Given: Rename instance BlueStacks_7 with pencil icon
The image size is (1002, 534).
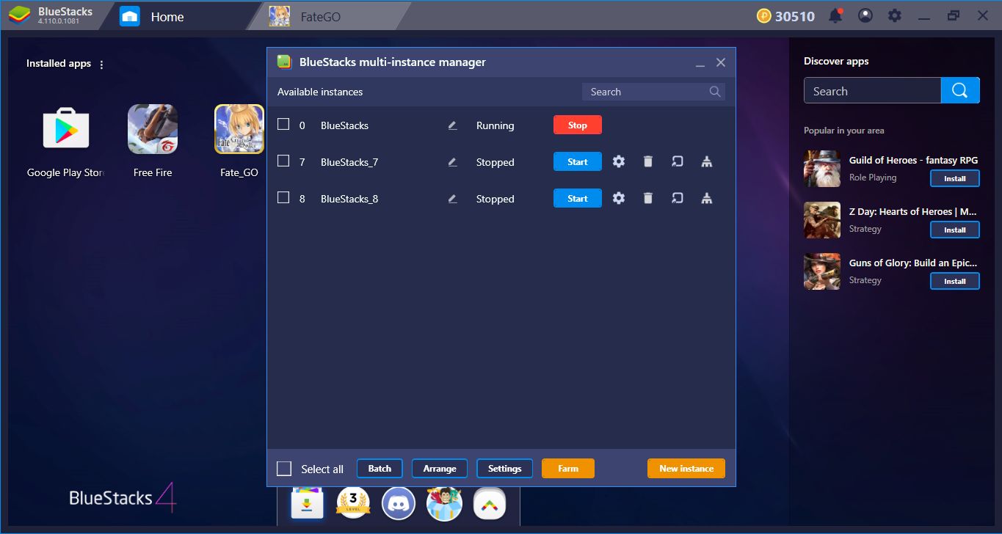Looking at the screenshot, I should (452, 162).
